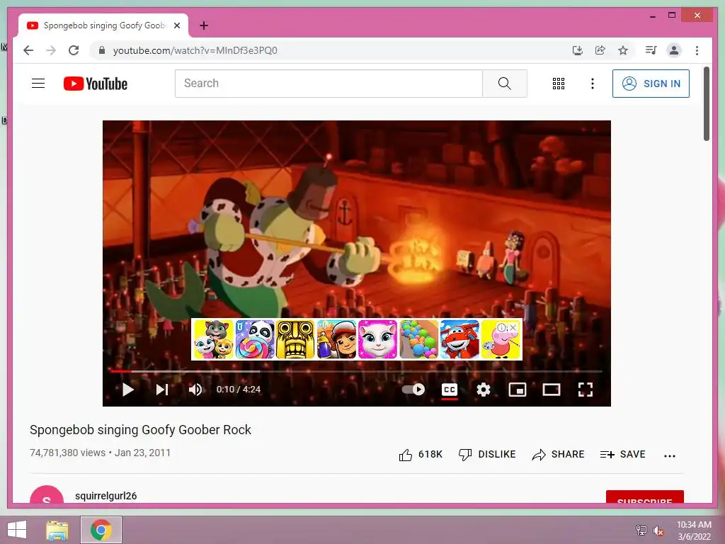Open Windows Start menu
725x544 pixels.
click(x=17, y=530)
